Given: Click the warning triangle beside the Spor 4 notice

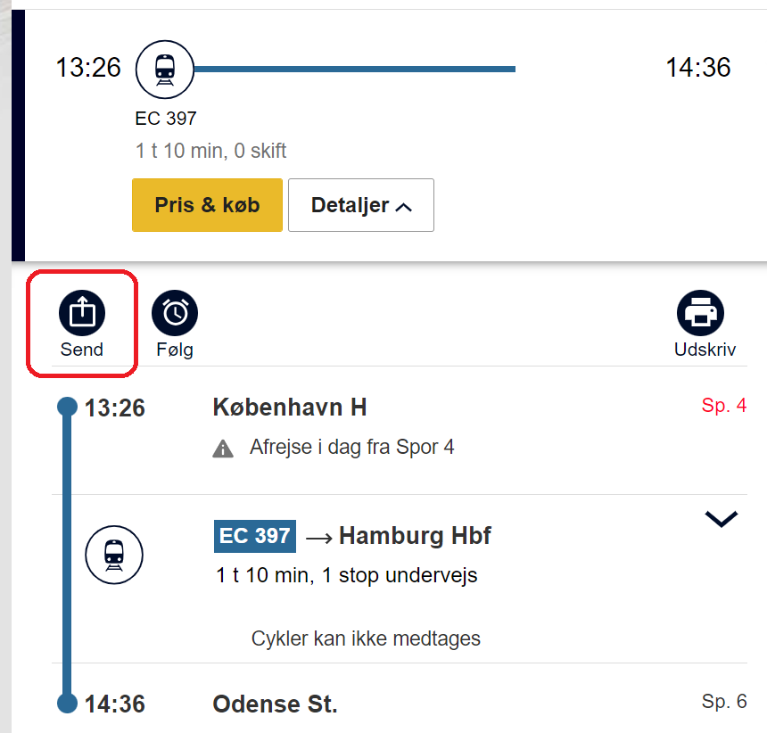Looking at the screenshot, I should coord(223,447).
